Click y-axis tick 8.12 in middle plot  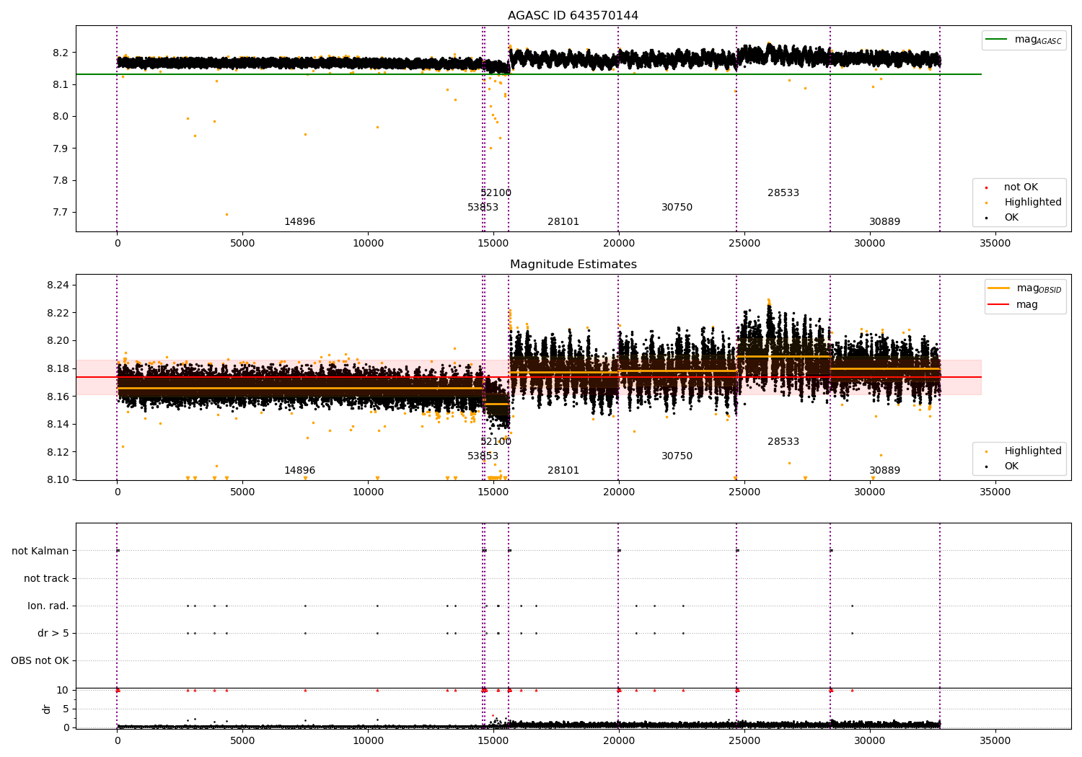click(x=58, y=452)
